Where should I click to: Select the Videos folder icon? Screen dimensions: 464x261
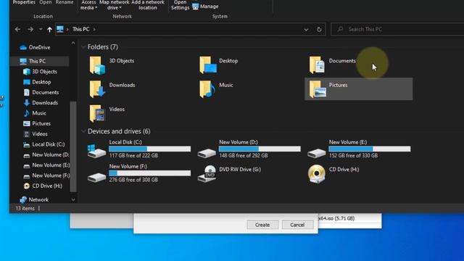[x=97, y=113]
